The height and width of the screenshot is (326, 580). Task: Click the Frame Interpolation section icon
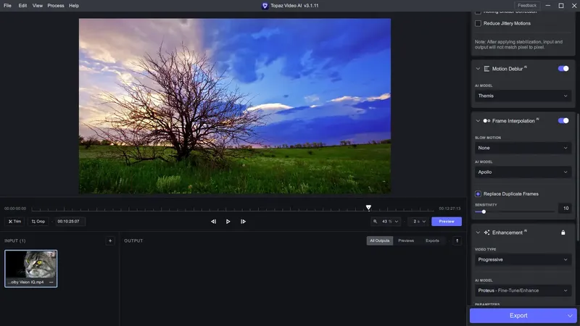pyautogui.click(x=486, y=121)
